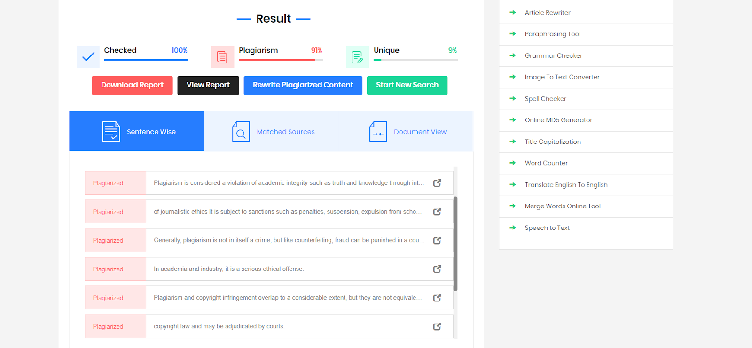Click the '91%' plagiarism percentage value
Image resolution: width=752 pixels, height=348 pixels.
(x=316, y=50)
